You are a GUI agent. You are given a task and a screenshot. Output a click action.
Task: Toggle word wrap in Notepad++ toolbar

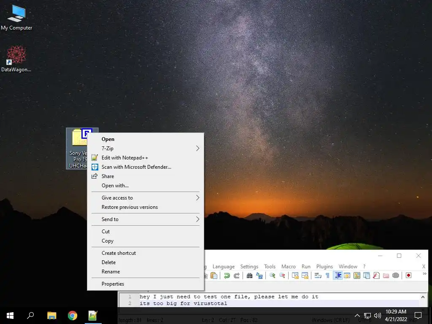318,275
